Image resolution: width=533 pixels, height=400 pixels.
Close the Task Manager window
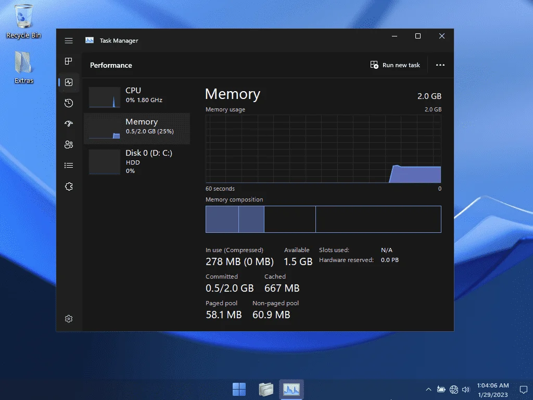tap(441, 36)
